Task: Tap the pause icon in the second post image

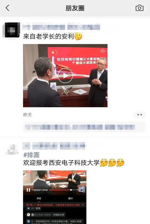Action: point(28,190)
